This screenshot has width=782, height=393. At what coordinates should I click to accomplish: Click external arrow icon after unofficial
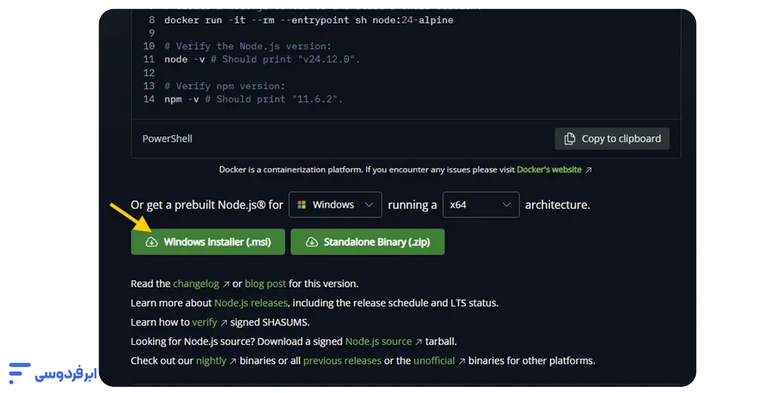point(462,361)
